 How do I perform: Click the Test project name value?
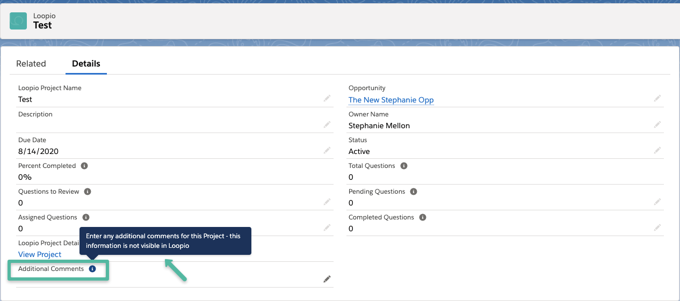coord(25,99)
